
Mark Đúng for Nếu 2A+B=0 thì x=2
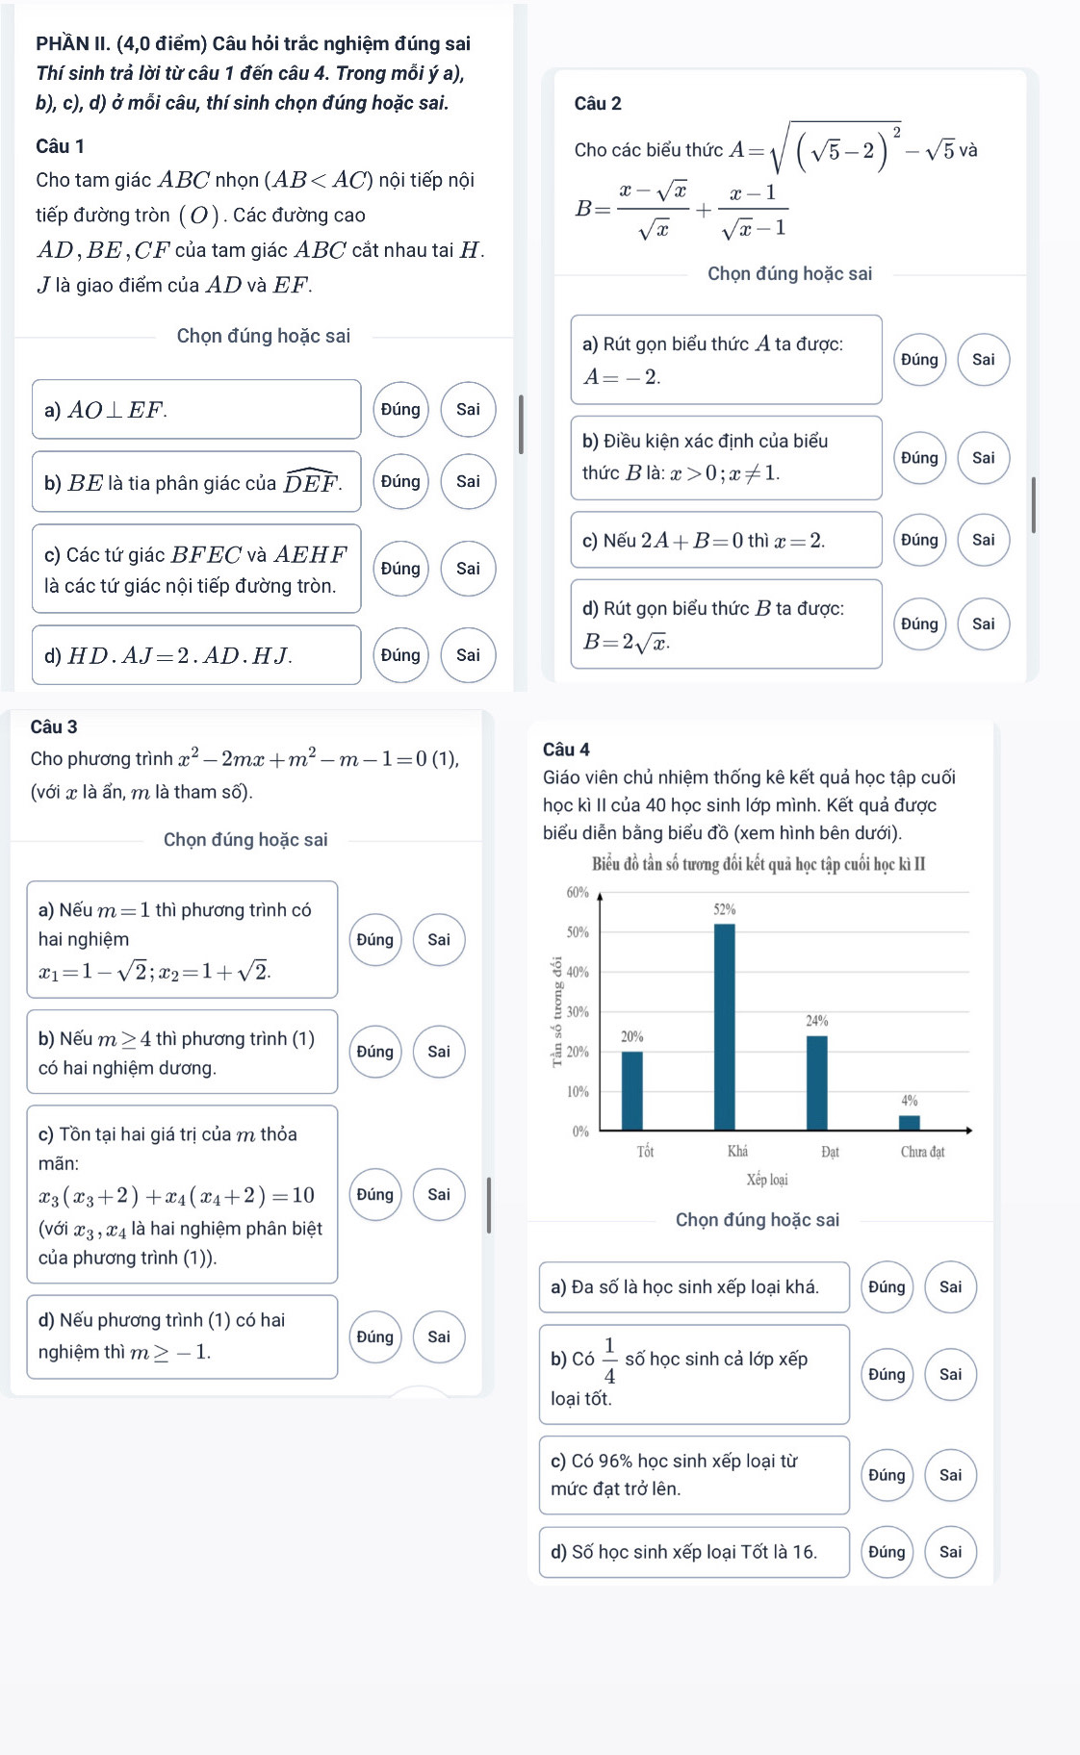pos(920,540)
